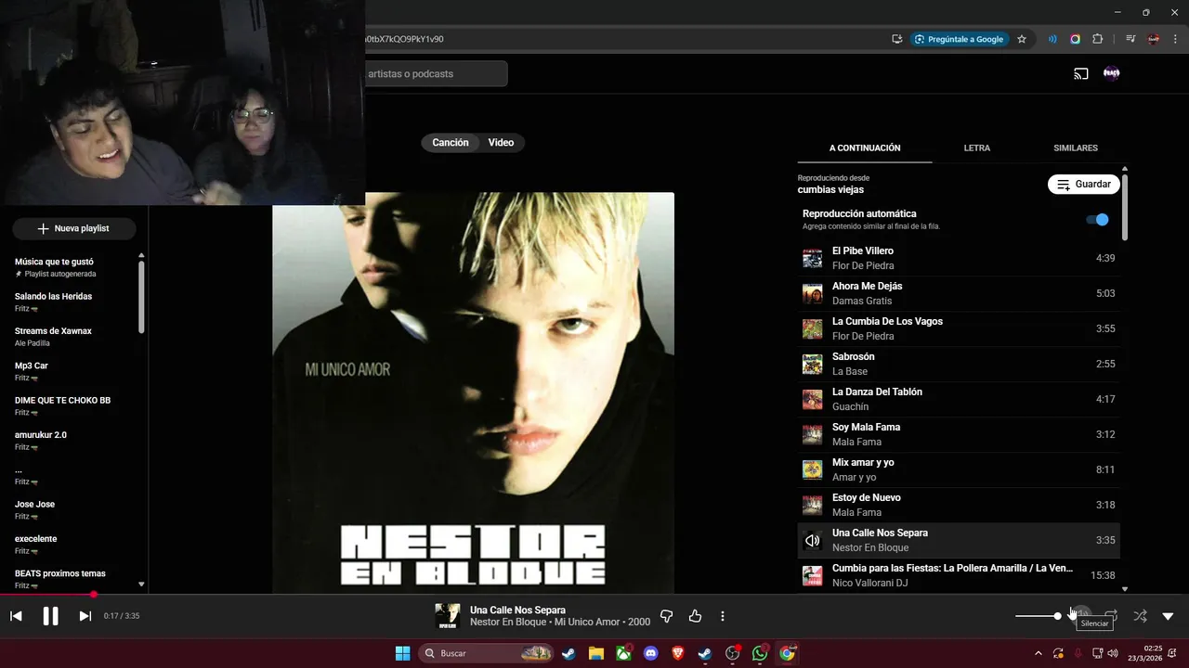Like Una Calle Nos Separa
This screenshot has width=1189, height=668.
click(x=695, y=616)
